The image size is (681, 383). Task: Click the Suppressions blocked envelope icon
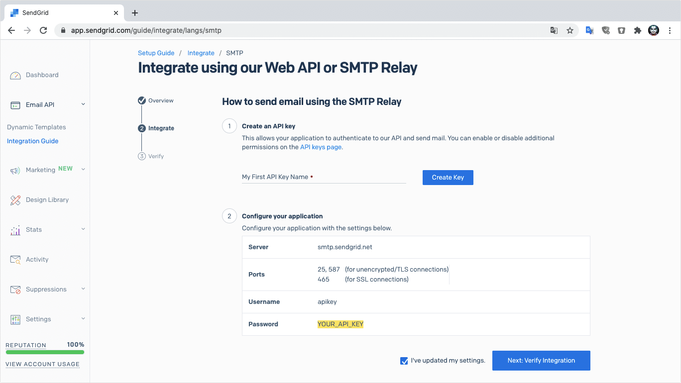coord(15,289)
